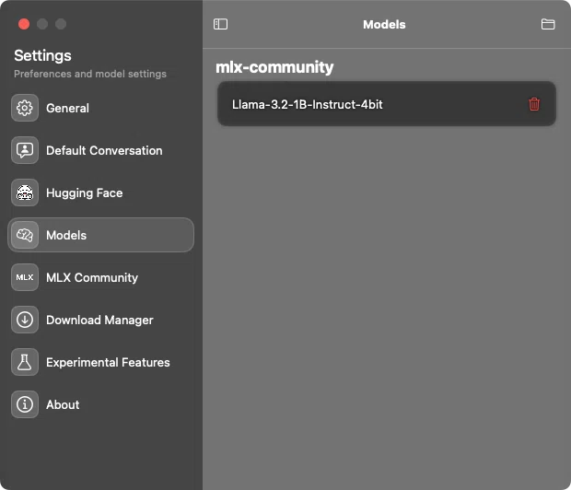This screenshot has height=490, width=571.
Task: Click the Download Manager arrow icon
Action: click(x=25, y=320)
